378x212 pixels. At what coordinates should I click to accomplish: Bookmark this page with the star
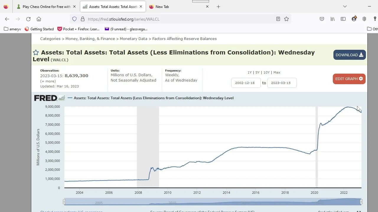click(286, 19)
